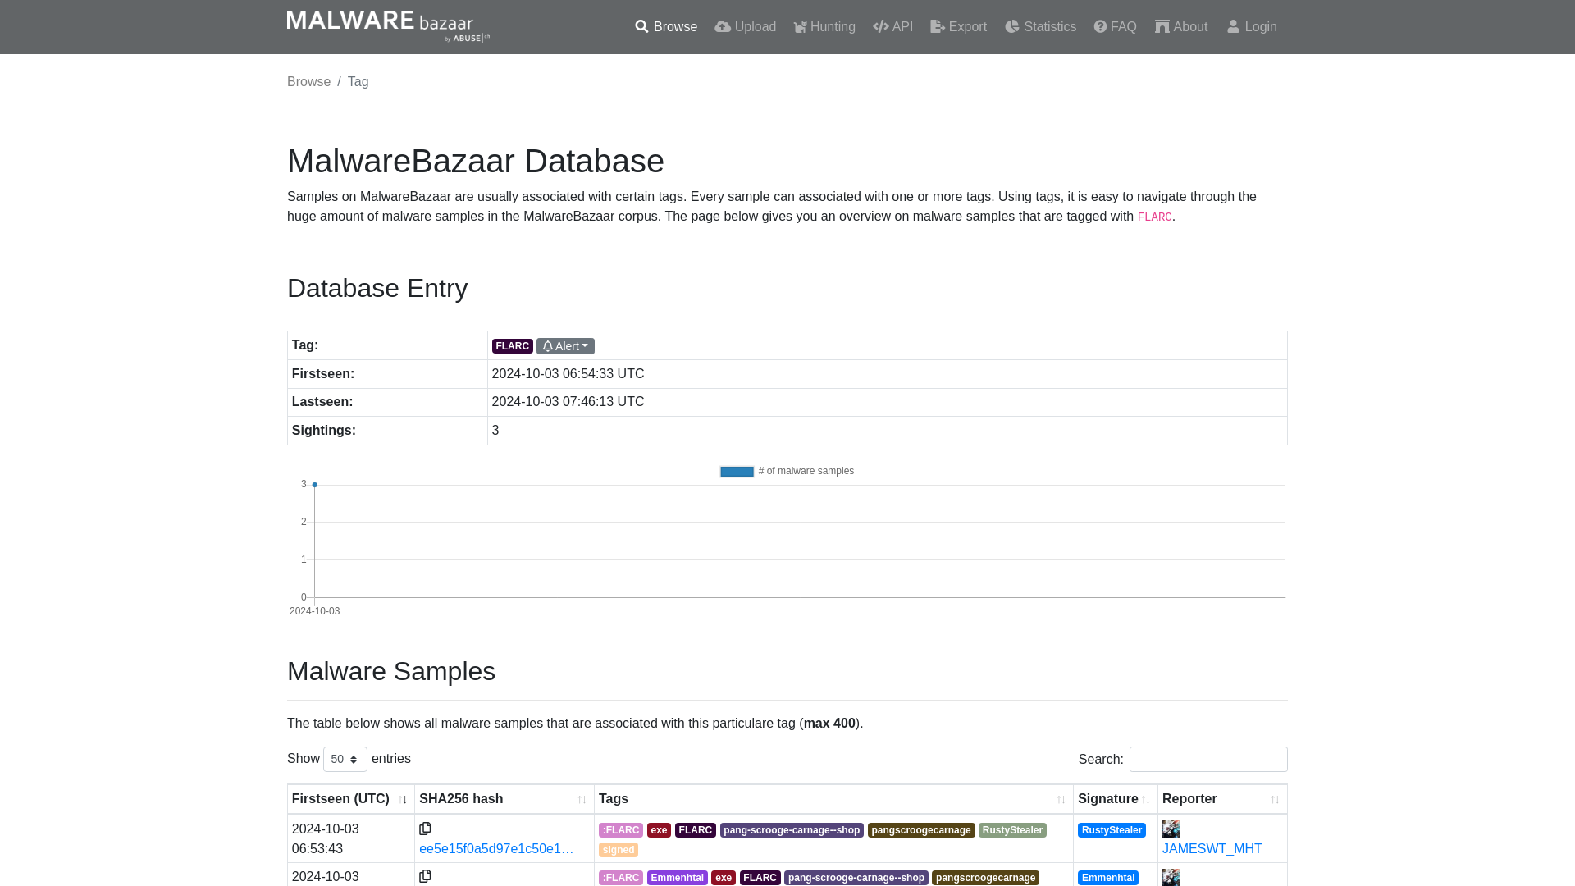The width and height of the screenshot is (1575, 886).
Task: View the Statistics page
Action: 1040,27
